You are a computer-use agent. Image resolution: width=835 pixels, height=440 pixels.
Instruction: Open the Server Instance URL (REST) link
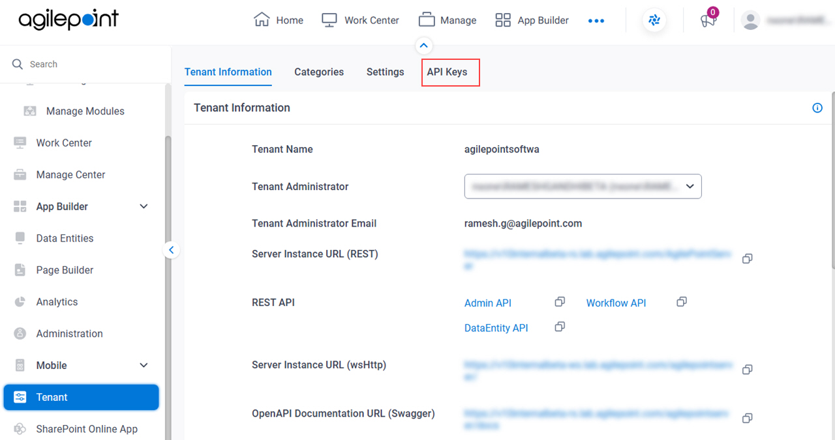[x=598, y=259]
